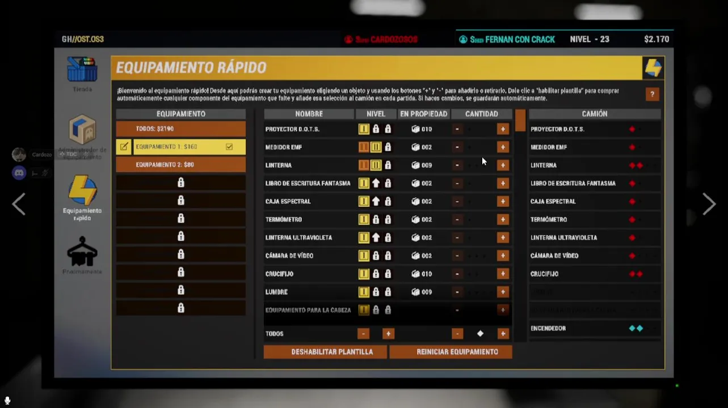Click the level II lock for Crucifijo
728x408 pixels.
[376, 274]
